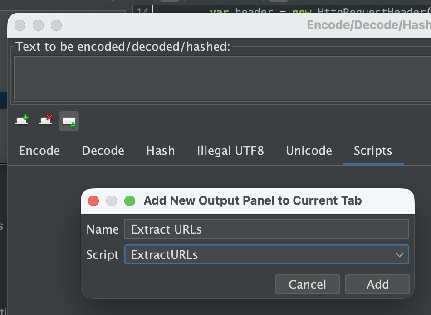The image size is (431, 315).
Task: Click the green zoom button on the dialog
Action: 130,200
